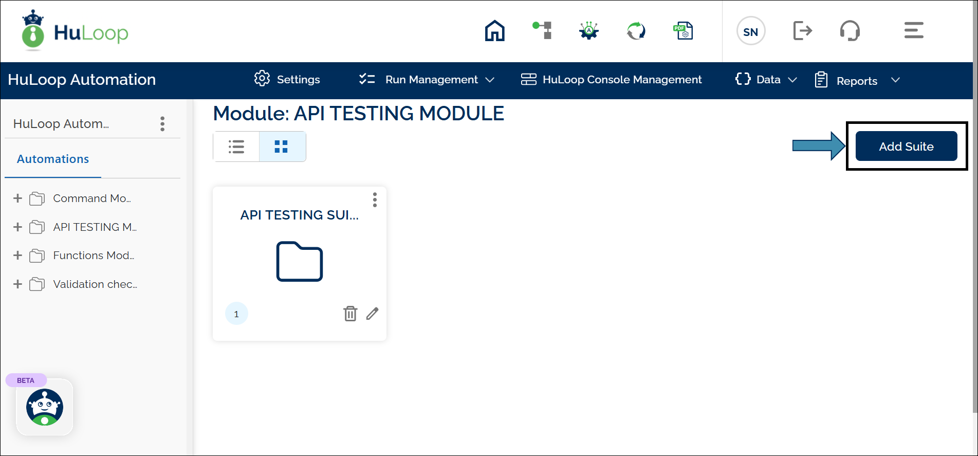Image resolution: width=978 pixels, height=456 pixels.
Task: Edit the API Testing suite with pencil icon
Action: pos(372,314)
